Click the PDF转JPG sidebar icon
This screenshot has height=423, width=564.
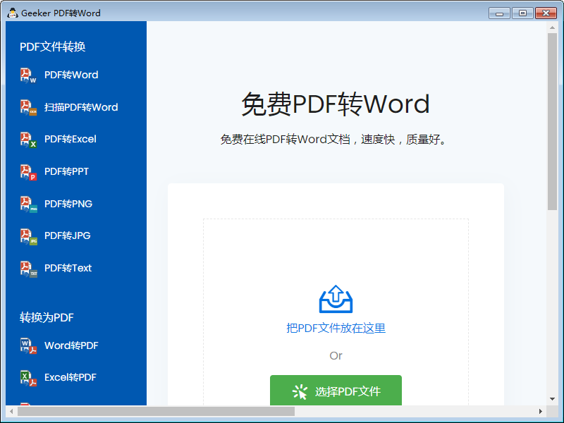pos(28,236)
